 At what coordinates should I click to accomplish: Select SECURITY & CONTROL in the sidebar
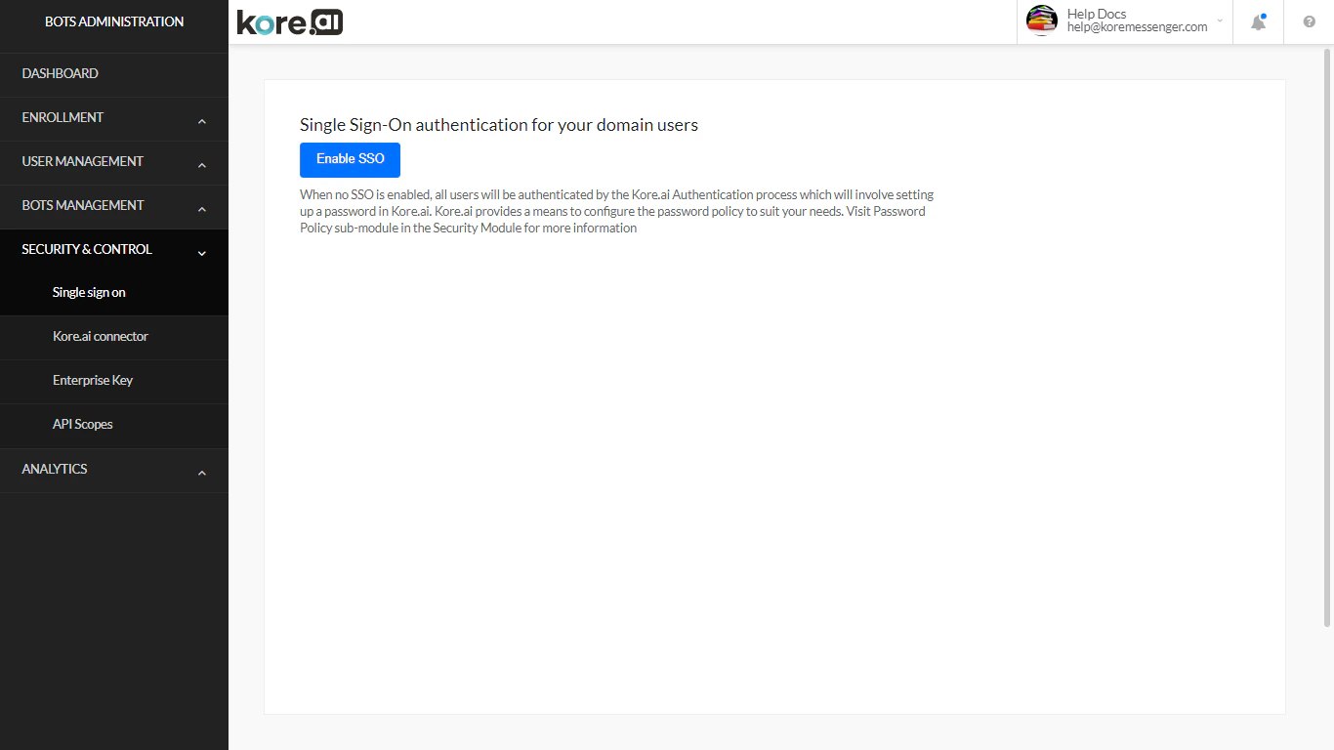(87, 250)
